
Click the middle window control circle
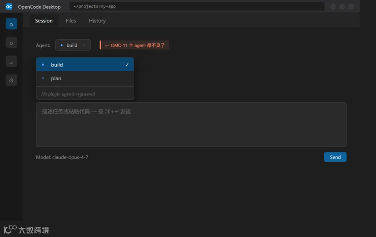pyautogui.click(x=342, y=6)
